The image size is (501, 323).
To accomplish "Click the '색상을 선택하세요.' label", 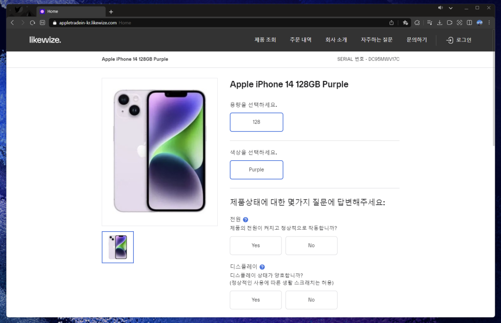I will pos(254,152).
